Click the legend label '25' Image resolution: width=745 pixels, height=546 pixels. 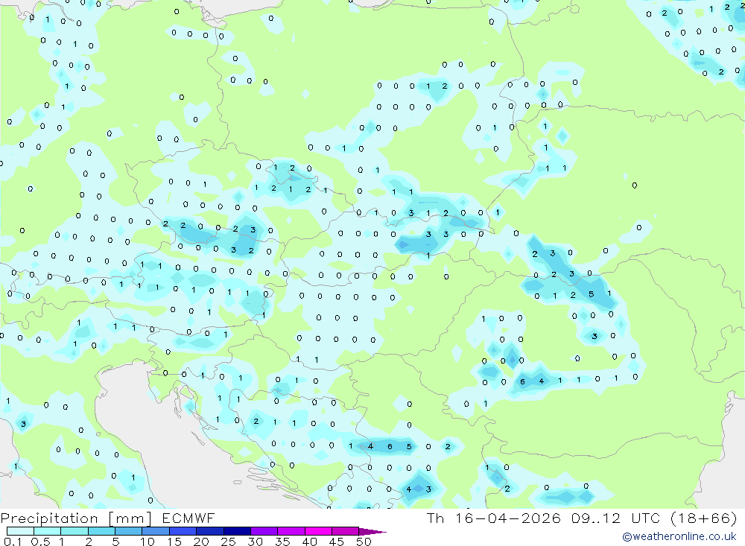pos(229,542)
